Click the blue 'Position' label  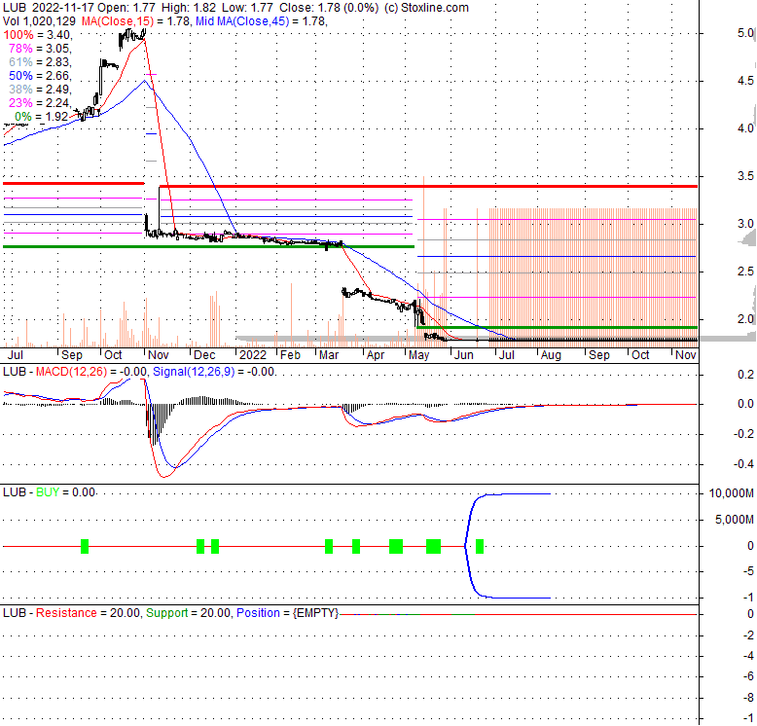pos(258,613)
